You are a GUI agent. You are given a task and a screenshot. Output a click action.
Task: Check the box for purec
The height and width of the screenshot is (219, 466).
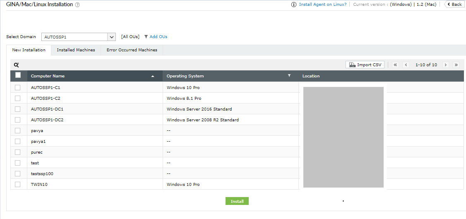[17, 152]
